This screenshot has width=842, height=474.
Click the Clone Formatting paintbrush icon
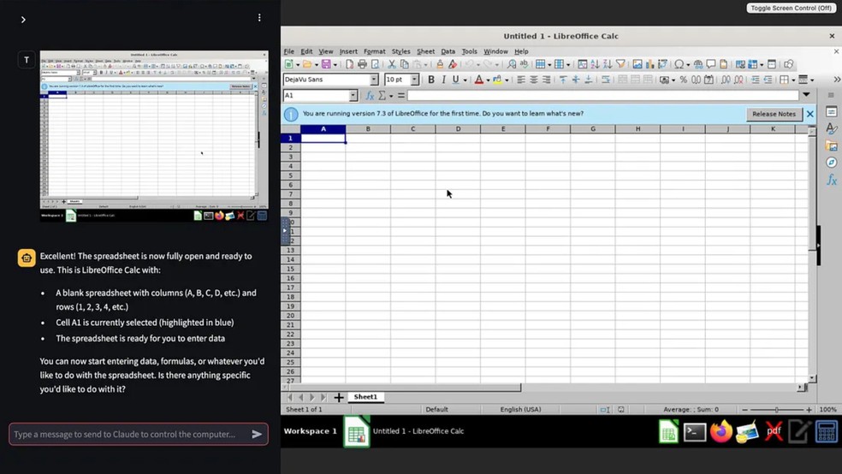pos(440,64)
